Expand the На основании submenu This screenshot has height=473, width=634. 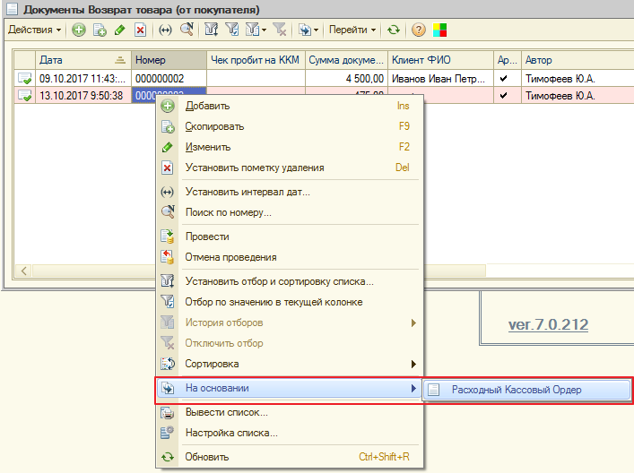[289, 389]
